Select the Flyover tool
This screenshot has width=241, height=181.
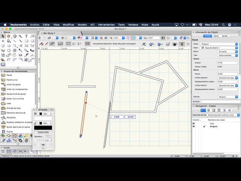[15, 36]
